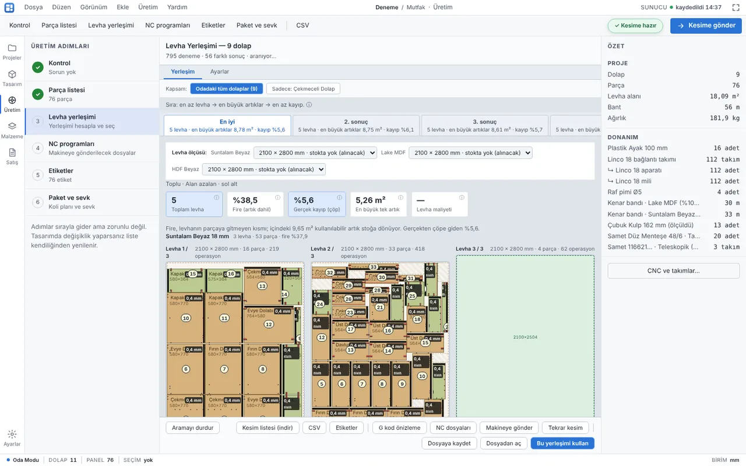The width and height of the screenshot is (746, 466).
Task: Limit scope to Sadece: Çekmeceli Dolap
Action: [303, 89]
